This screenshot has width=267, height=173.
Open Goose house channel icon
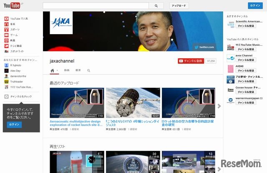231,90
